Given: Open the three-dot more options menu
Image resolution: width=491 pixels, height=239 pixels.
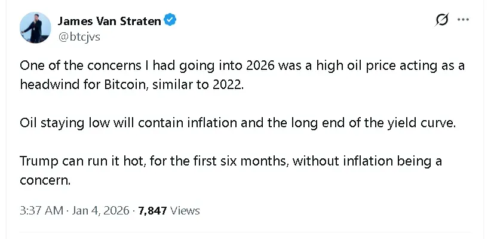Looking at the screenshot, I should coord(463,20).
